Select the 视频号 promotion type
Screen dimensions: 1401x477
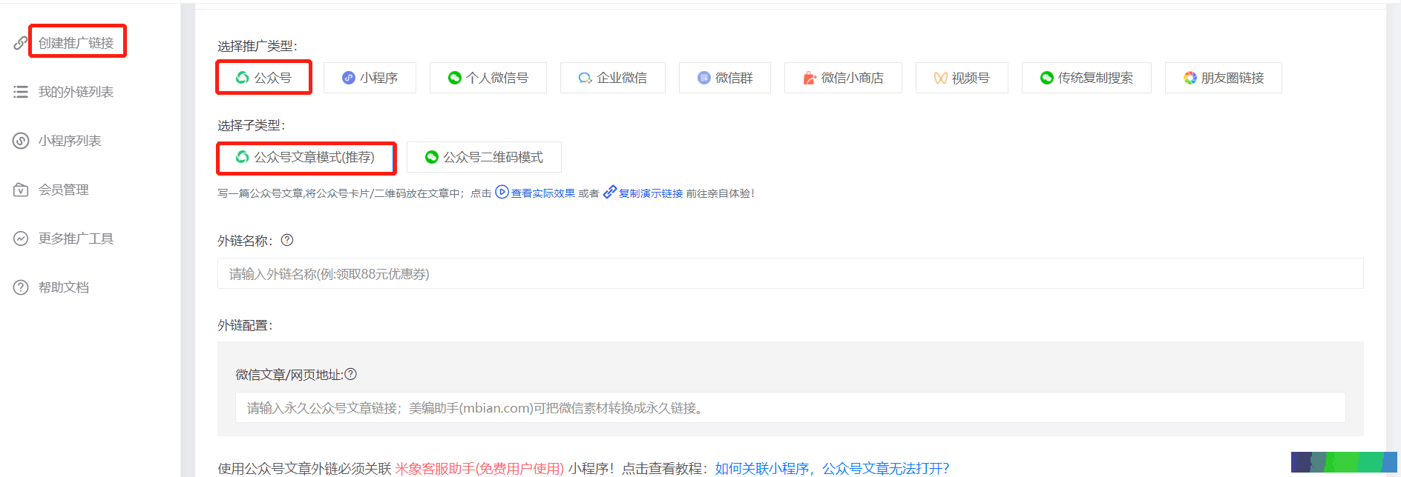coord(962,78)
